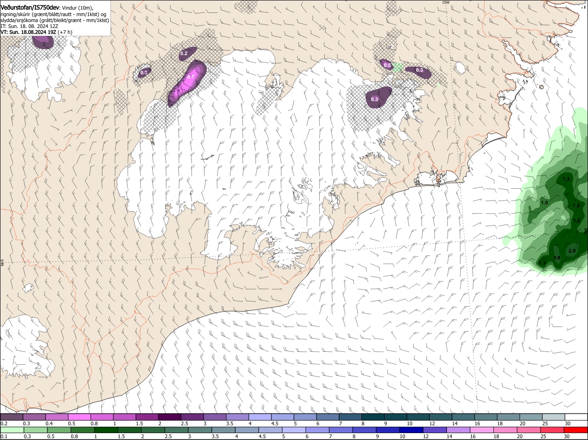Select lower legend violet swatch labeled 14
The height and width of the screenshot is (440, 588).
[459, 430]
